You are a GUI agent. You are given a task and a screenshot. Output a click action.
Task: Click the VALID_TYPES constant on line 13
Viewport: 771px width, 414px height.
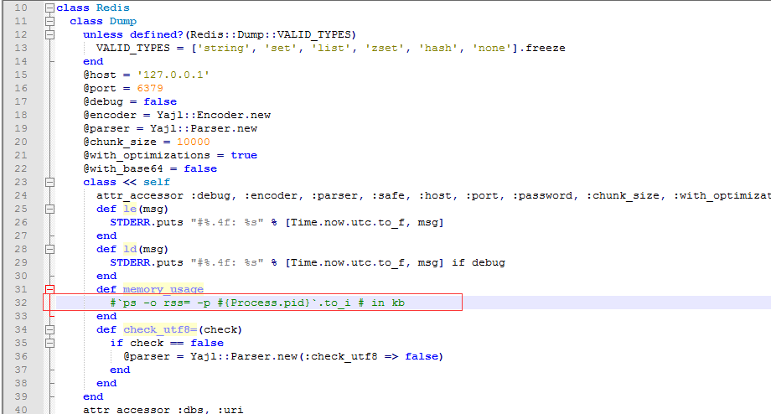click(132, 48)
